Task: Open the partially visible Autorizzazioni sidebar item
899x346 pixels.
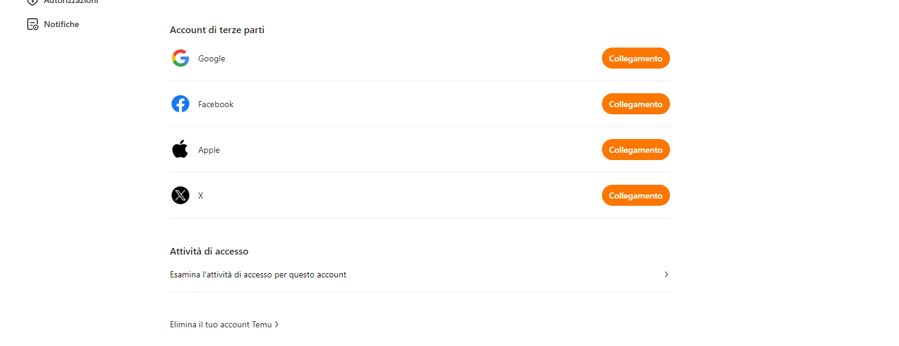Action: pos(70,2)
